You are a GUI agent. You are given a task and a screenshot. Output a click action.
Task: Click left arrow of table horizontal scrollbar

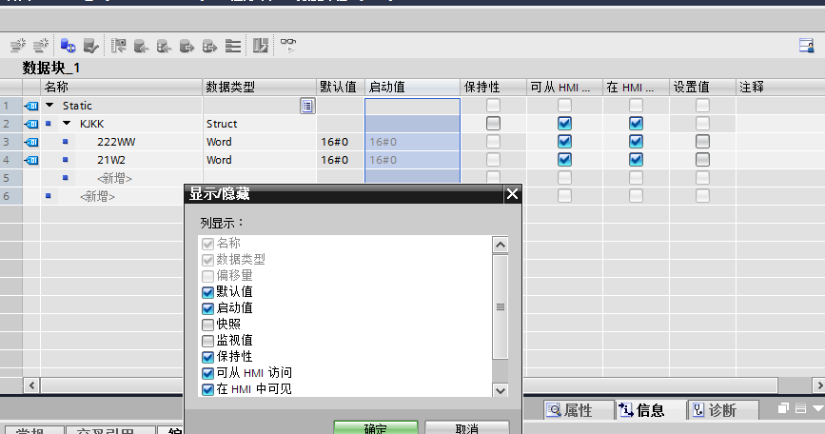[31, 385]
